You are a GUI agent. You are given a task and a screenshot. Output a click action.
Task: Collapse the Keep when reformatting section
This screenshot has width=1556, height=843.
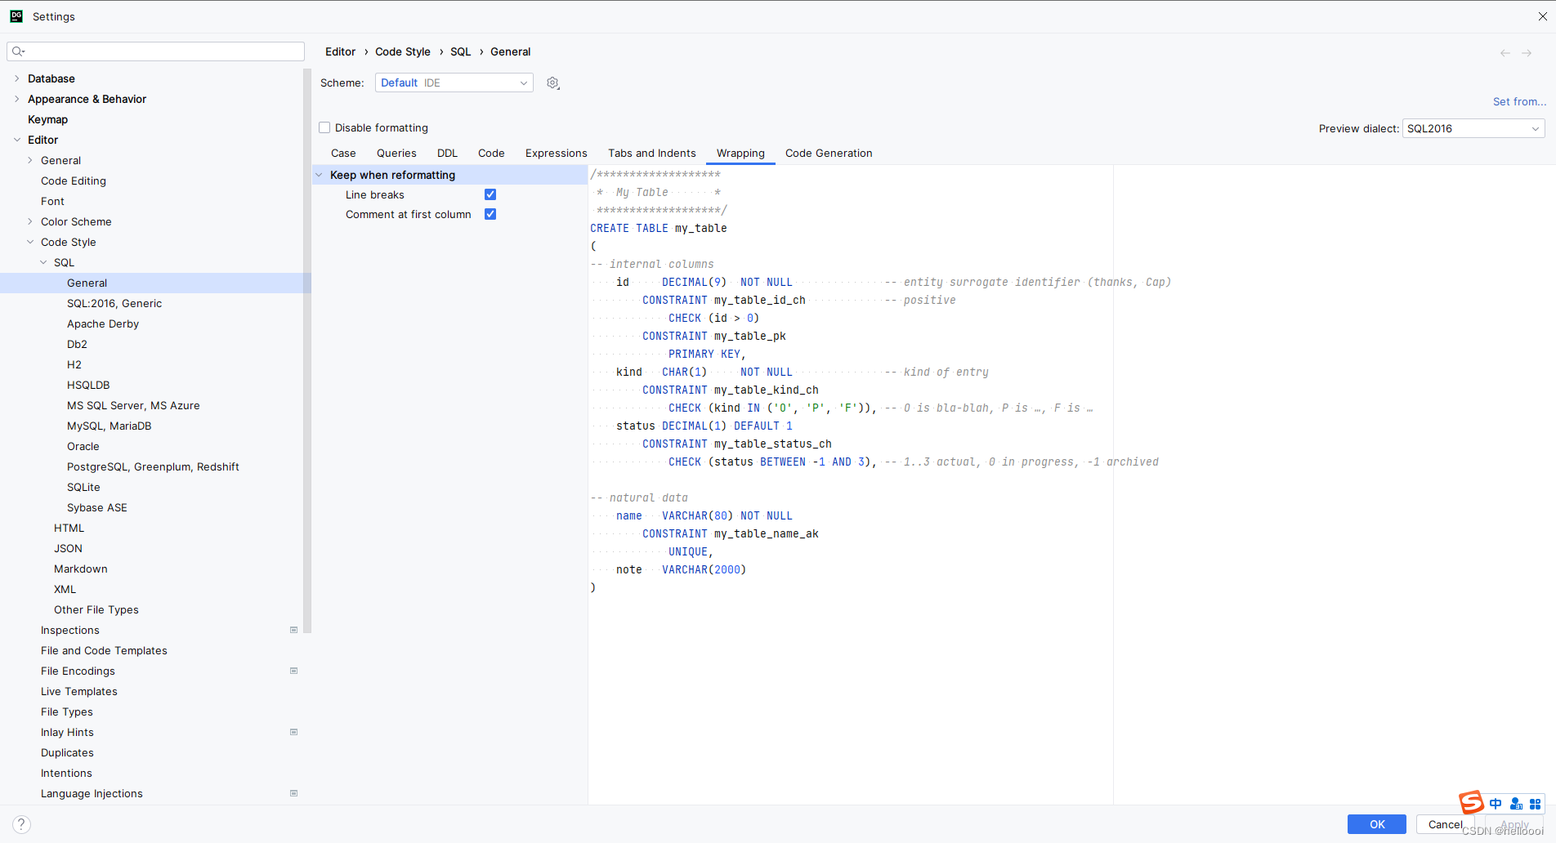[x=320, y=175]
